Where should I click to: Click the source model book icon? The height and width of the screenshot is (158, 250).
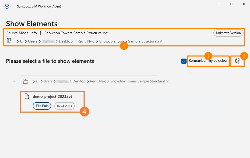pyautogui.click(x=9, y=41)
